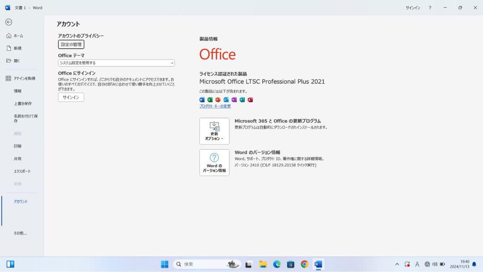Click the network globe icon in the tray
483x272 pixels.
pyautogui.click(x=427, y=264)
